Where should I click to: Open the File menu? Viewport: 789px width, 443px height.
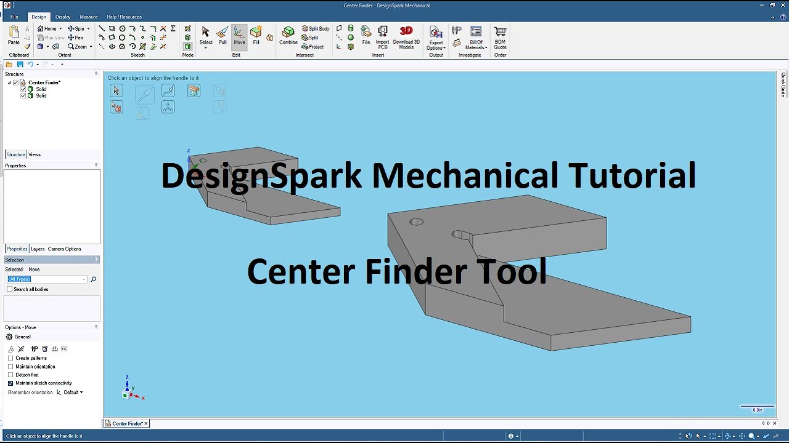point(14,17)
